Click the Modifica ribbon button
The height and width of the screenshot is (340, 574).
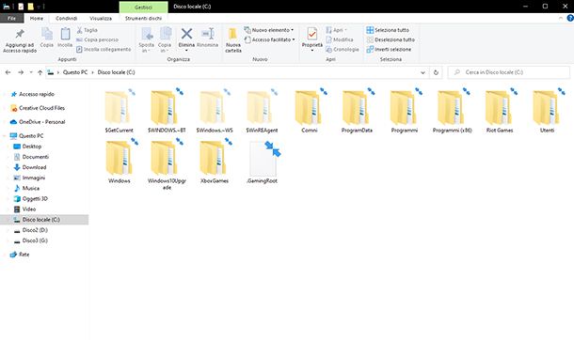click(x=340, y=39)
